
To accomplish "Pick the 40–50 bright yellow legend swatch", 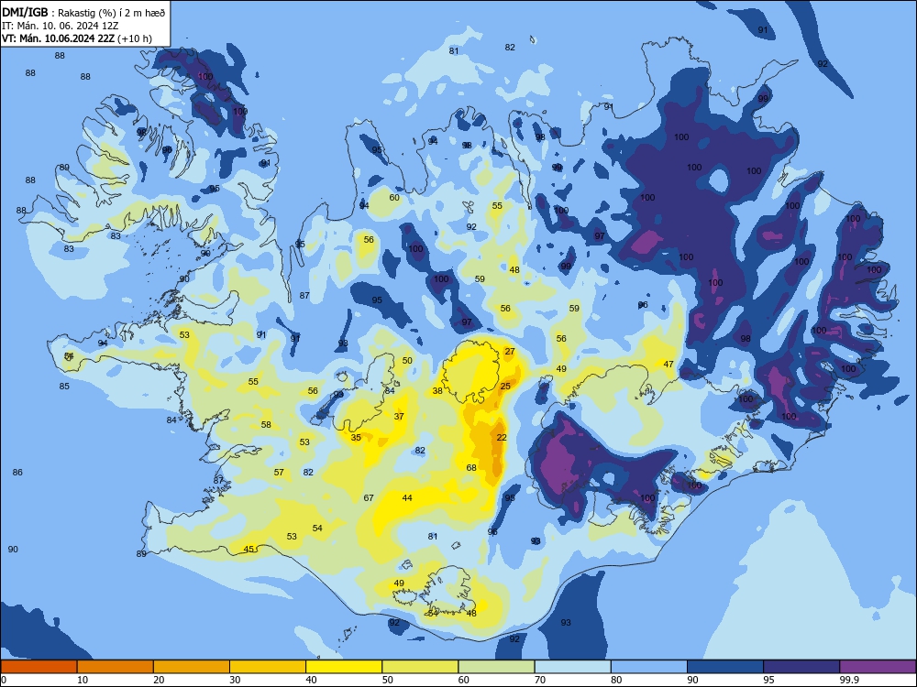I will [344, 667].
